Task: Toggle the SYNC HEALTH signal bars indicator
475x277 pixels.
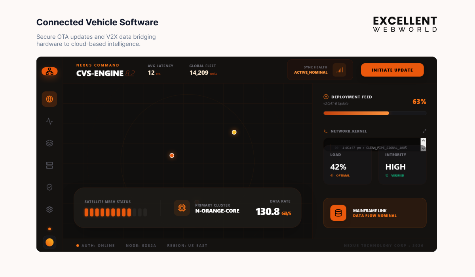Action: (339, 69)
